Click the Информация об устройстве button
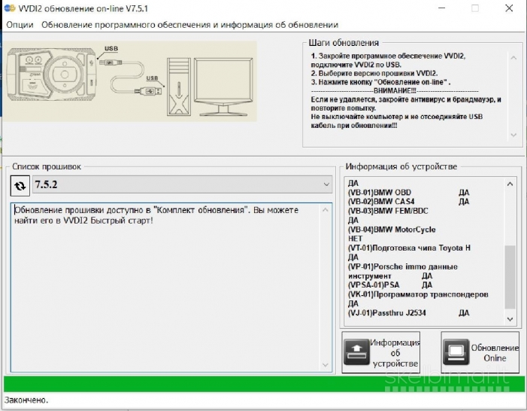This screenshot has height=411, width=527. click(x=381, y=352)
